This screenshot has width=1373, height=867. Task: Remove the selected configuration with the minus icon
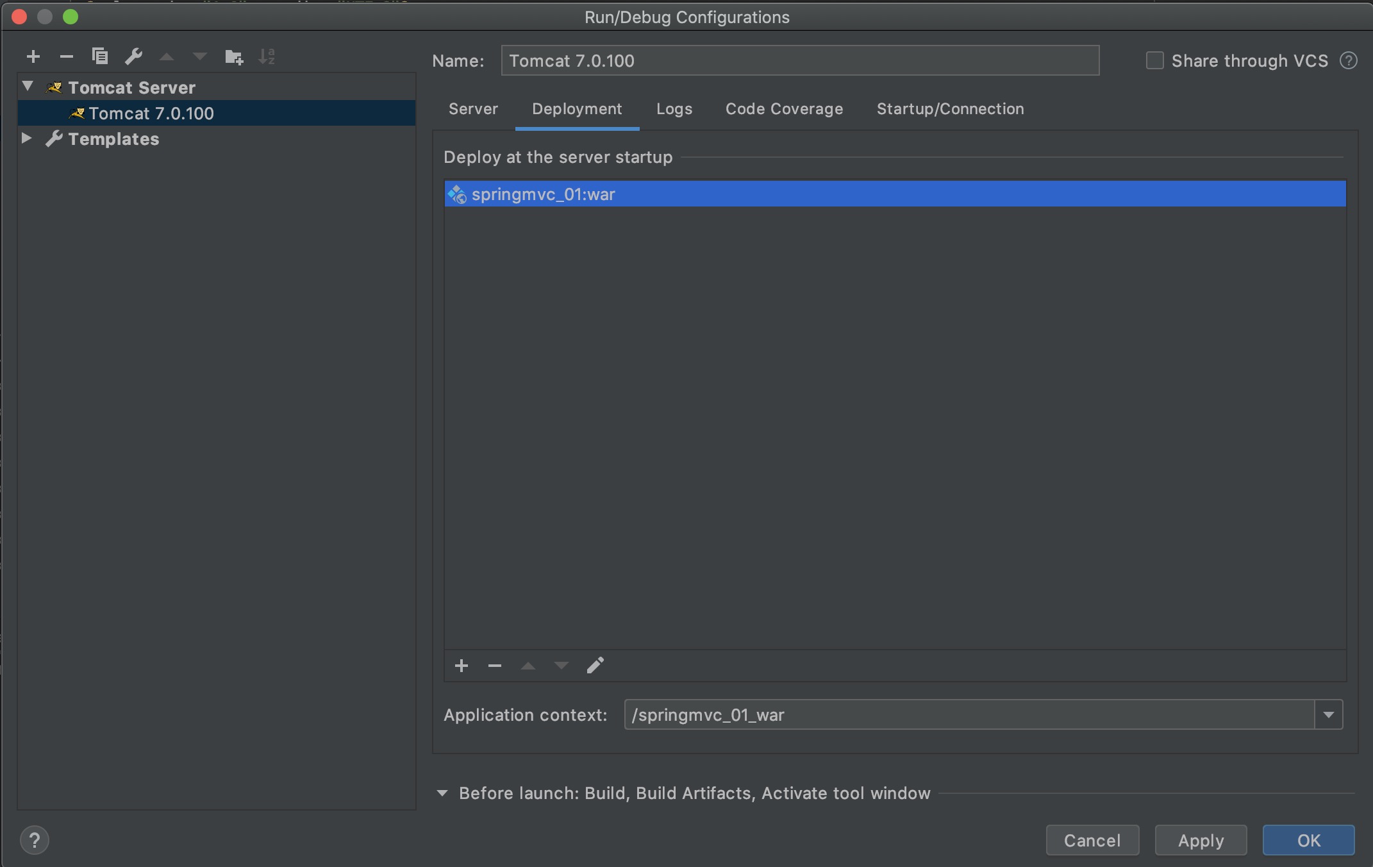pos(67,56)
